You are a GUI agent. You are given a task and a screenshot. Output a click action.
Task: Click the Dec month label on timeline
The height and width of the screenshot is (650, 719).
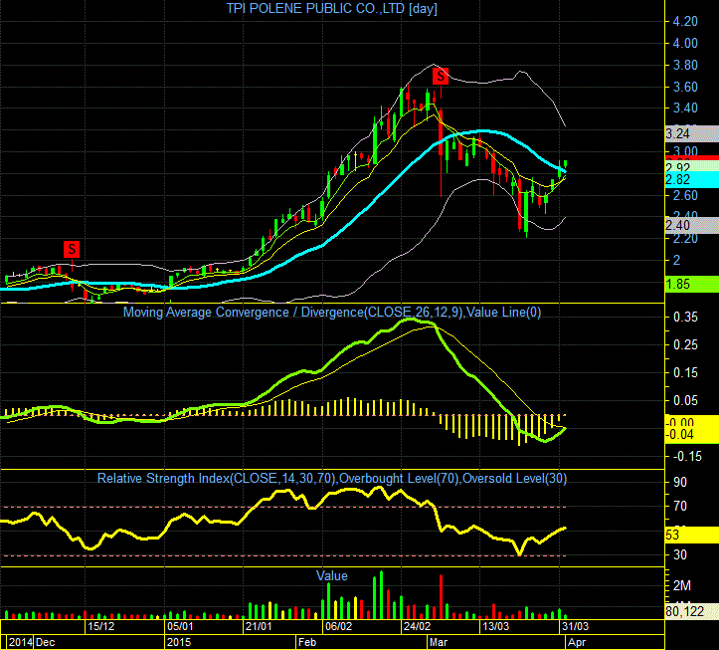[x=46, y=642]
